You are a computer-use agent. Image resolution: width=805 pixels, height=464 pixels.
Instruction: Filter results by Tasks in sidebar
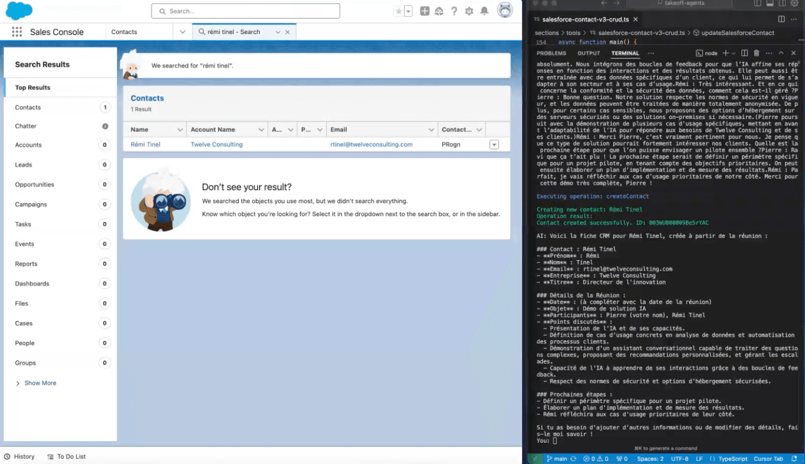(x=60, y=224)
